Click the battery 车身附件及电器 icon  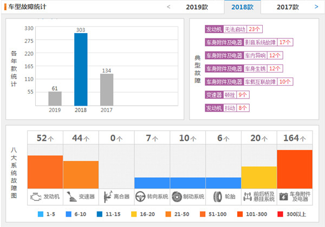[283, 197]
